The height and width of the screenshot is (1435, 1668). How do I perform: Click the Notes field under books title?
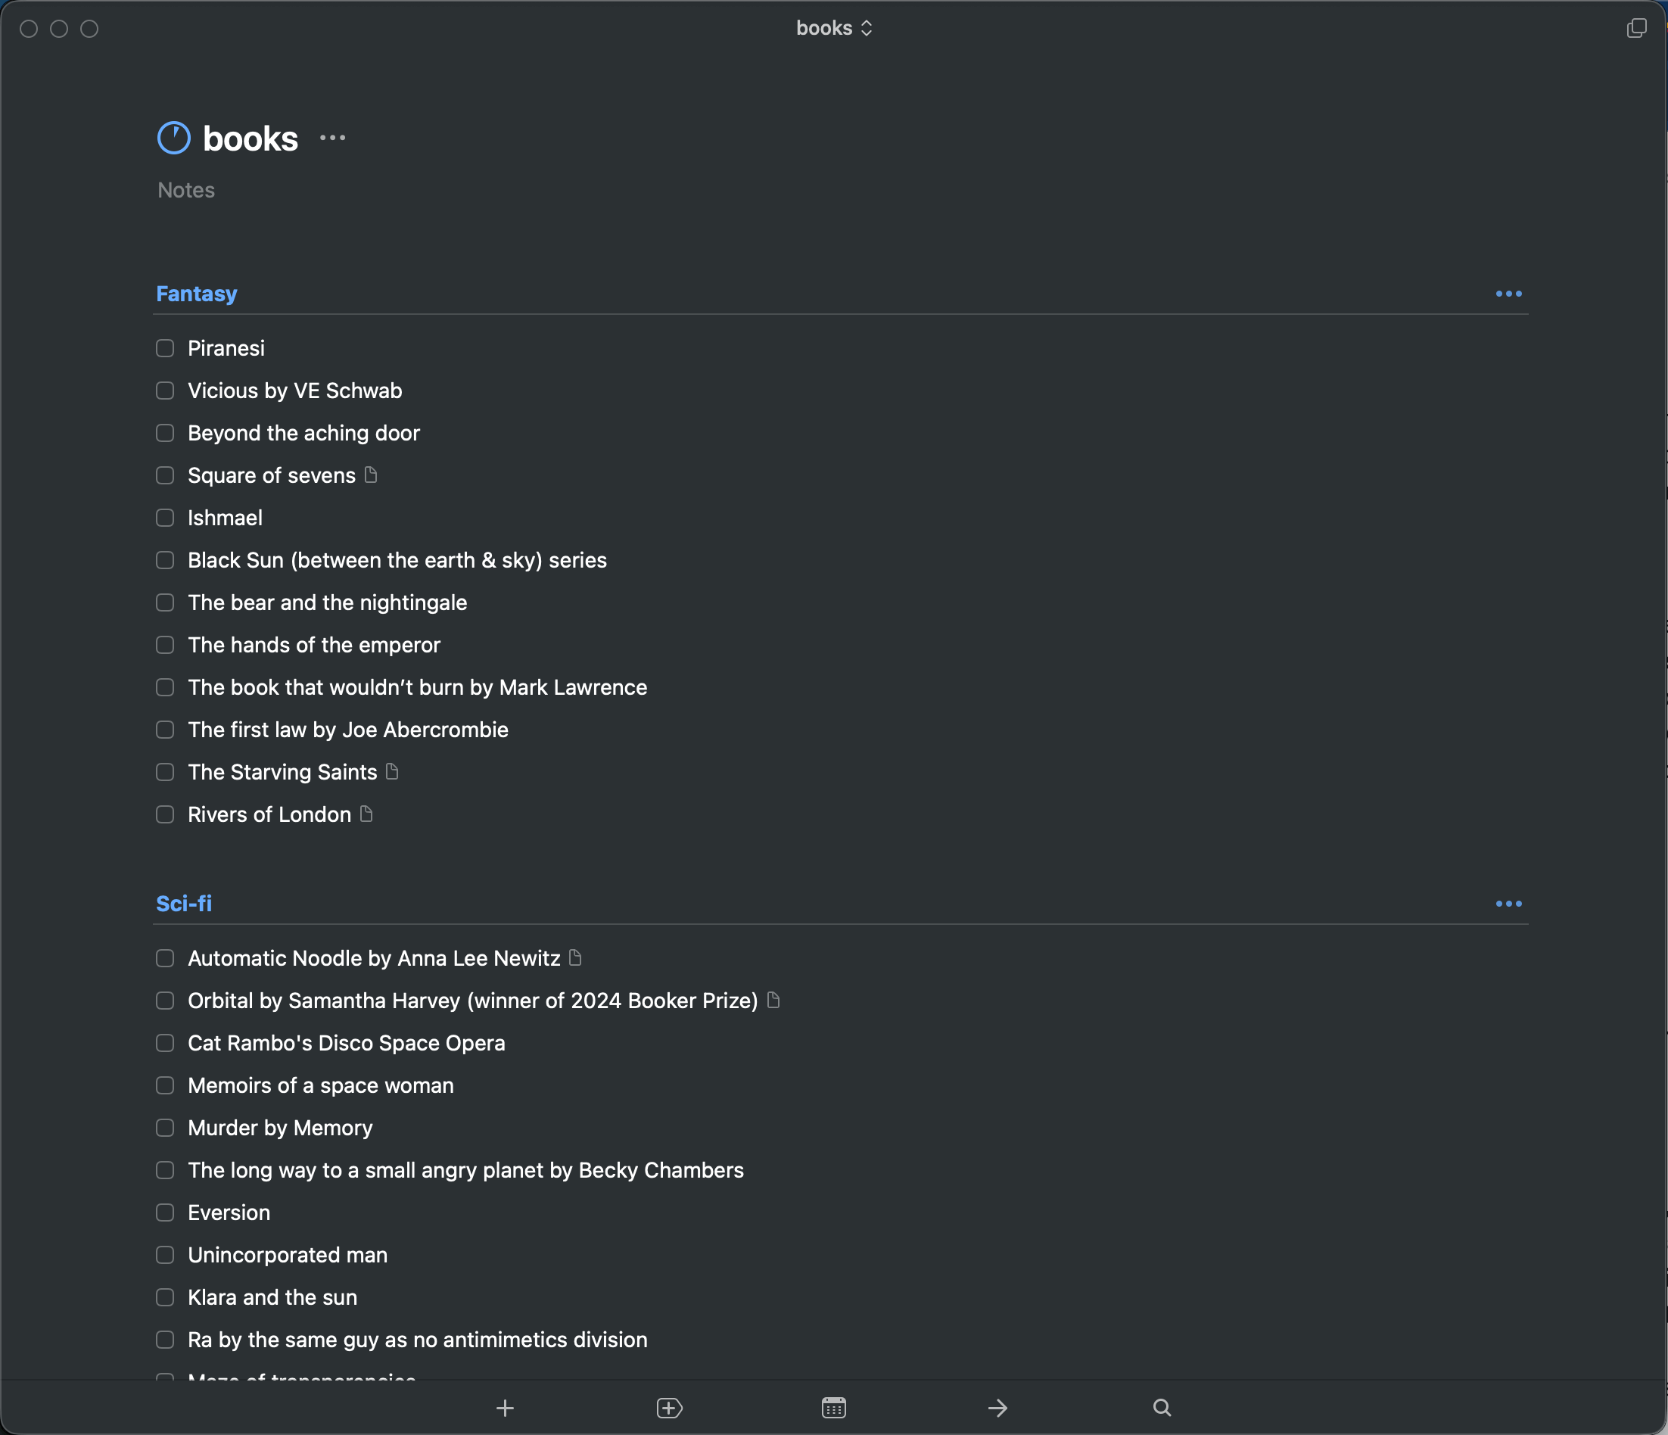pos(186,191)
